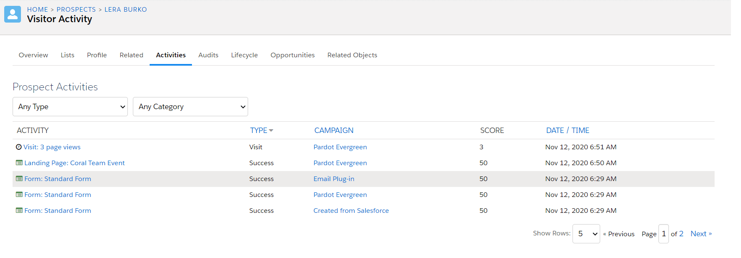The width and height of the screenshot is (741, 258).
Task: Click the ACTIVITY column header
Action: pyautogui.click(x=33, y=130)
